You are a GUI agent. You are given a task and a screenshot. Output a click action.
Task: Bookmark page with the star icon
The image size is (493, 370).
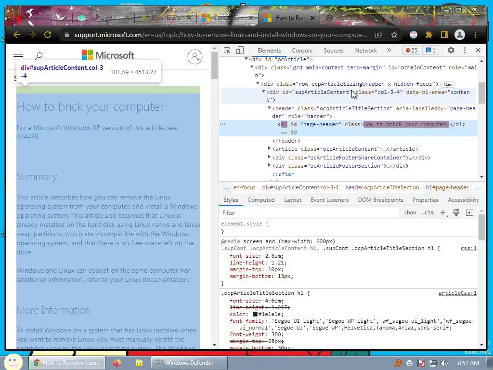pyautogui.click(x=394, y=35)
